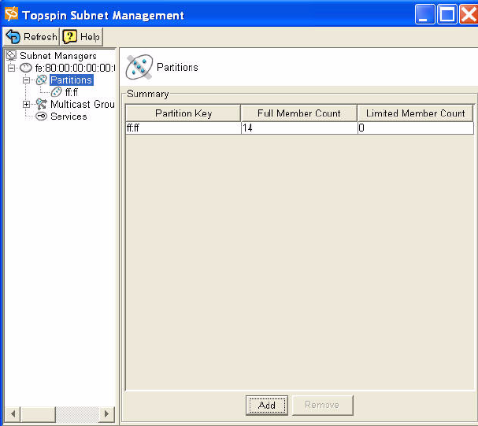The width and height of the screenshot is (478, 426).
Task: Click the Partitions icon in the tree
Action: pyautogui.click(x=42, y=80)
